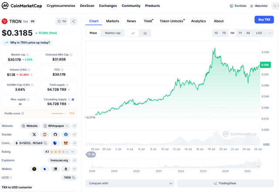Click the timeline range slider handle
This screenshot has width=279, height=192.
click(259, 163)
